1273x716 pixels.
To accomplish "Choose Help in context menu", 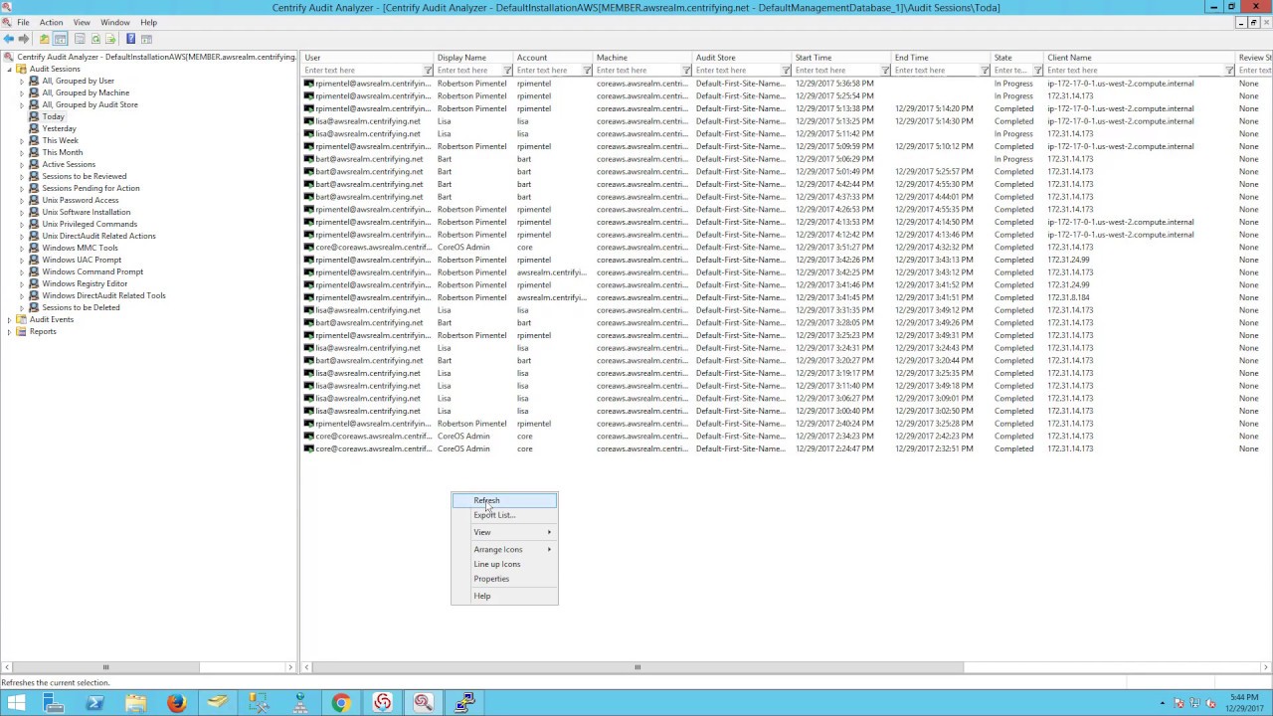I will tap(504, 596).
